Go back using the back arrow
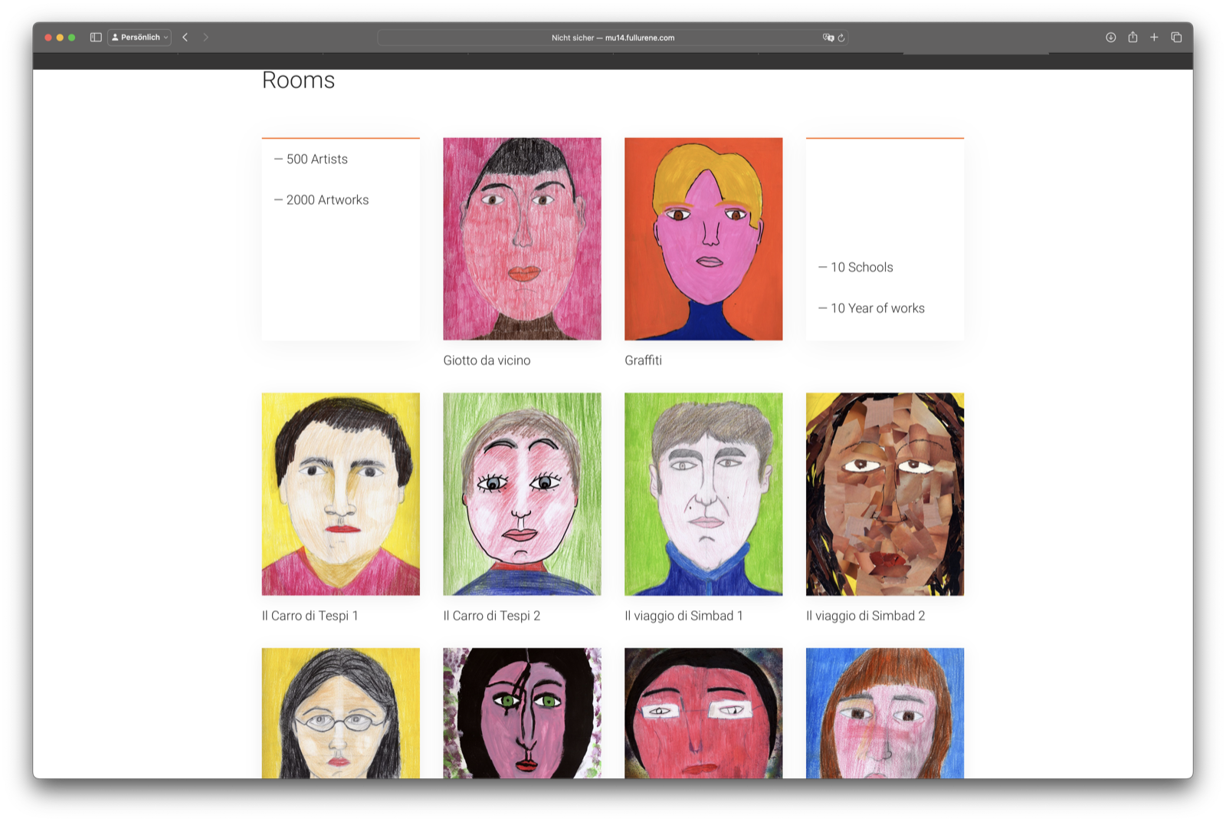The width and height of the screenshot is (1226, 822). coord(185,37)
